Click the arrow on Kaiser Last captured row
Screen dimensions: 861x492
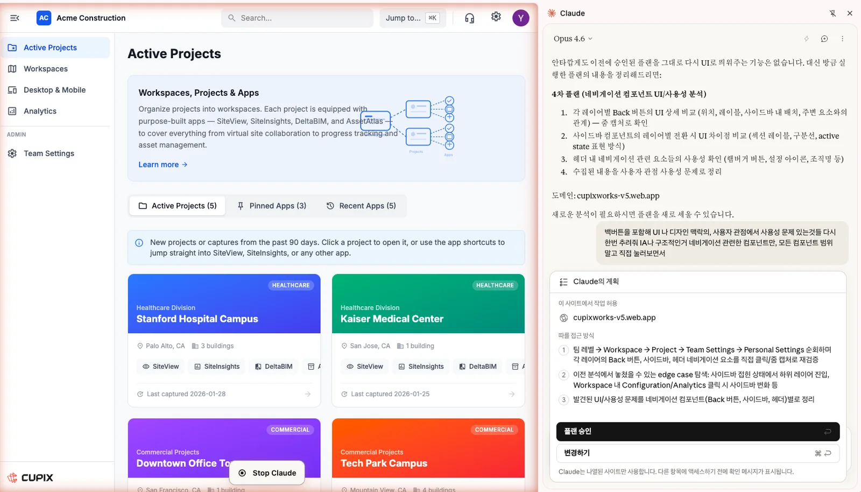pos(512,394)
